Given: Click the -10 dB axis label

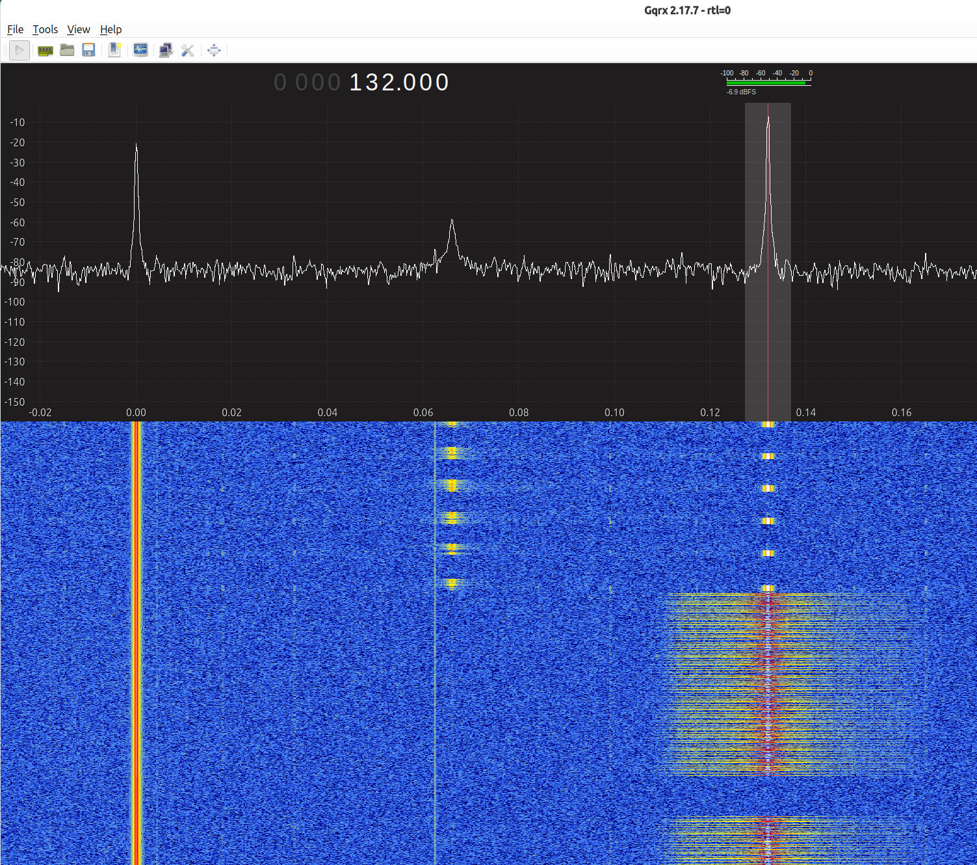Looking at the screenshot, I should point(18,122).
